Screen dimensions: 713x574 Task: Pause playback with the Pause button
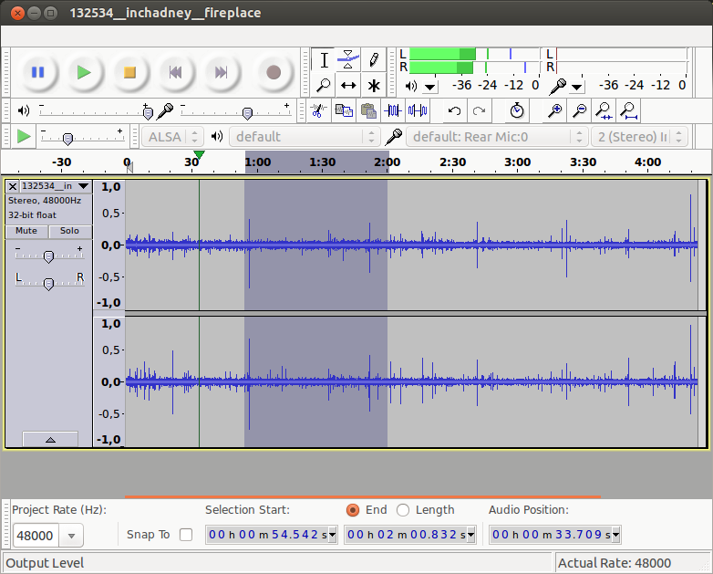point(37,72)
